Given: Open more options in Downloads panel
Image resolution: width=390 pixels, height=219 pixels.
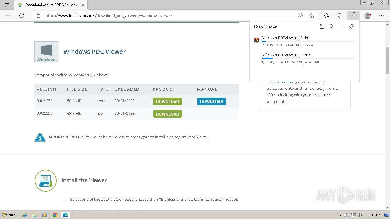Looking at the screenshot, I should (x=342, y=26).
